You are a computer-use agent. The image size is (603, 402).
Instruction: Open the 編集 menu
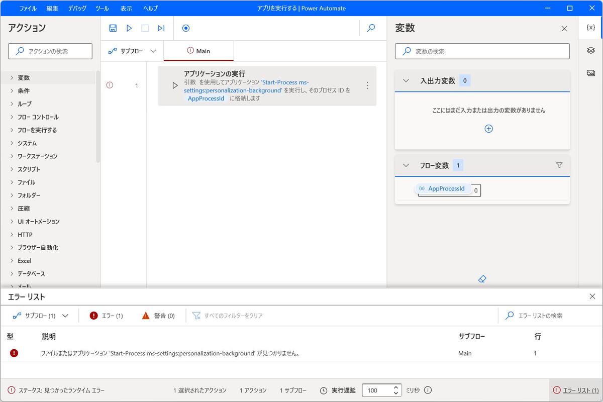point(52,8)
